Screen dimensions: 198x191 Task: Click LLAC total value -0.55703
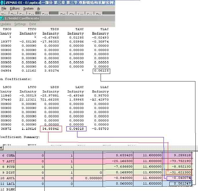[100, 129]
